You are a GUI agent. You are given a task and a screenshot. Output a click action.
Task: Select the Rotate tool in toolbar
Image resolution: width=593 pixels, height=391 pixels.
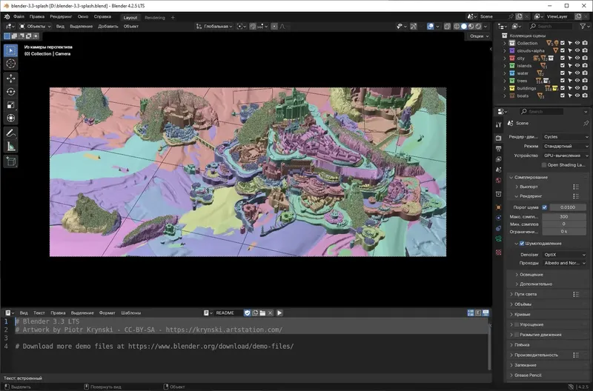pos(10,92)
